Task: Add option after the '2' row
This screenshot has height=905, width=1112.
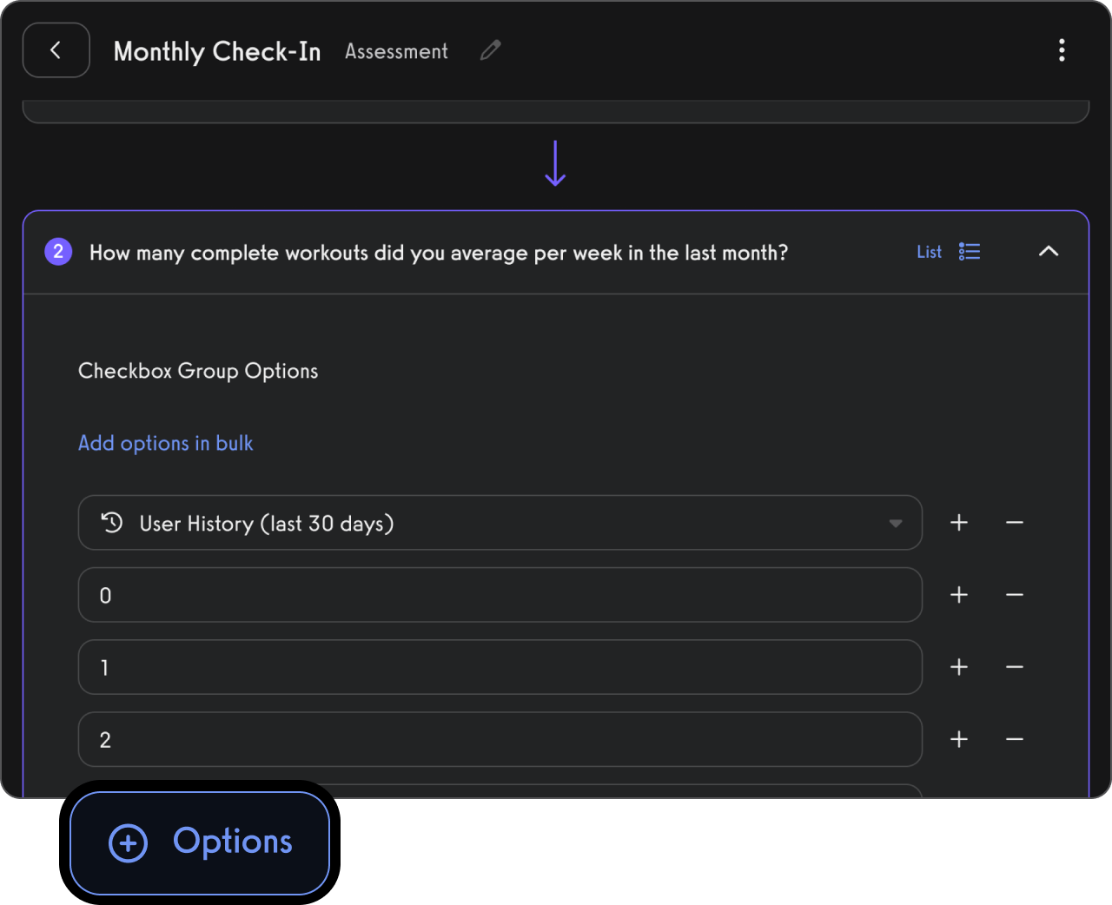Action: point(959,739)
